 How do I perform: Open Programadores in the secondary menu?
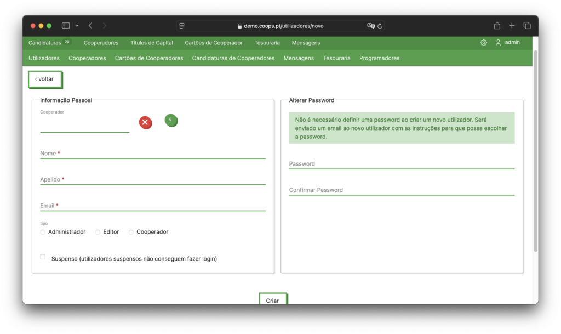pyautogui.click(x=379, y=58)
